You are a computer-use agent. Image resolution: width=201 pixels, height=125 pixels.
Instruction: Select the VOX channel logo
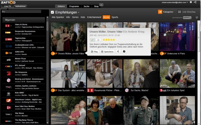pyautogui.click(x=9, y=87)
